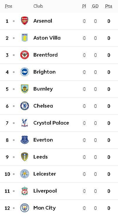Click the Leicester fox crest
Screen dimensions: 118x216
(x=25, y=174)
